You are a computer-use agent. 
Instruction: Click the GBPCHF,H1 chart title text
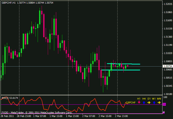pyautogui.click(x=9, y=3)
